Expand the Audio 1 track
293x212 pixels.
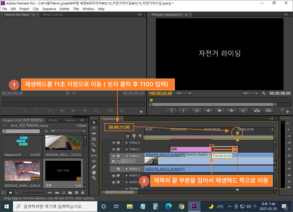(127, 169)
